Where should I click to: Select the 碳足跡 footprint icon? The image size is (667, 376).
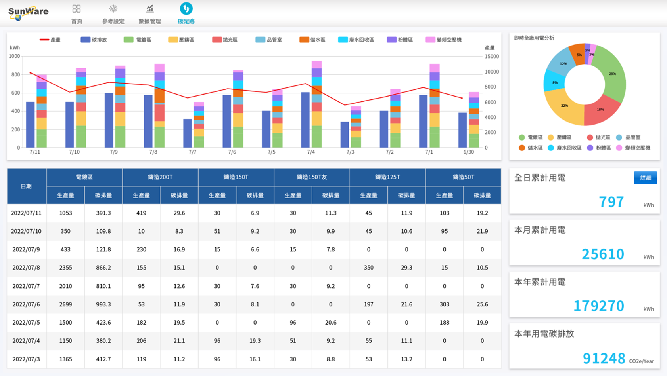pyautogui.click(x=186, y=9)
